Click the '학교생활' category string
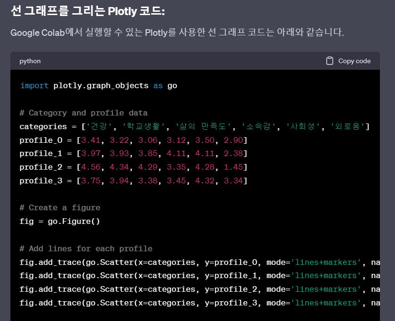 [143, 126]
